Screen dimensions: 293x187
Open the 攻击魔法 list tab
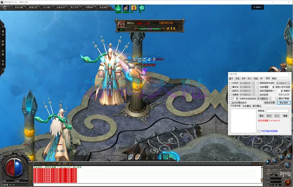[247, 106]
